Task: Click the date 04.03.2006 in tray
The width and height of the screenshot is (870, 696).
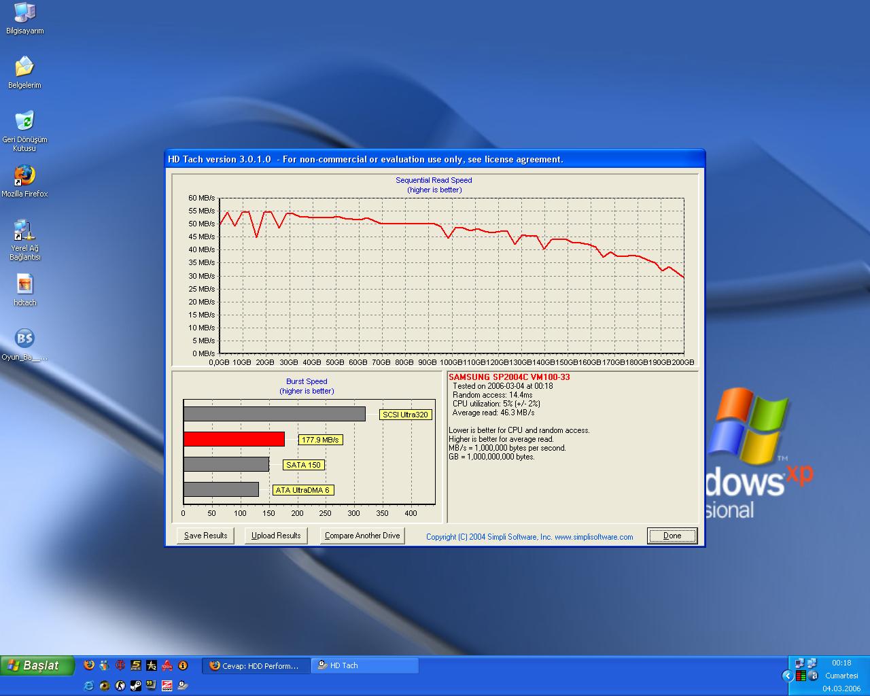Action: coord(841,689)
